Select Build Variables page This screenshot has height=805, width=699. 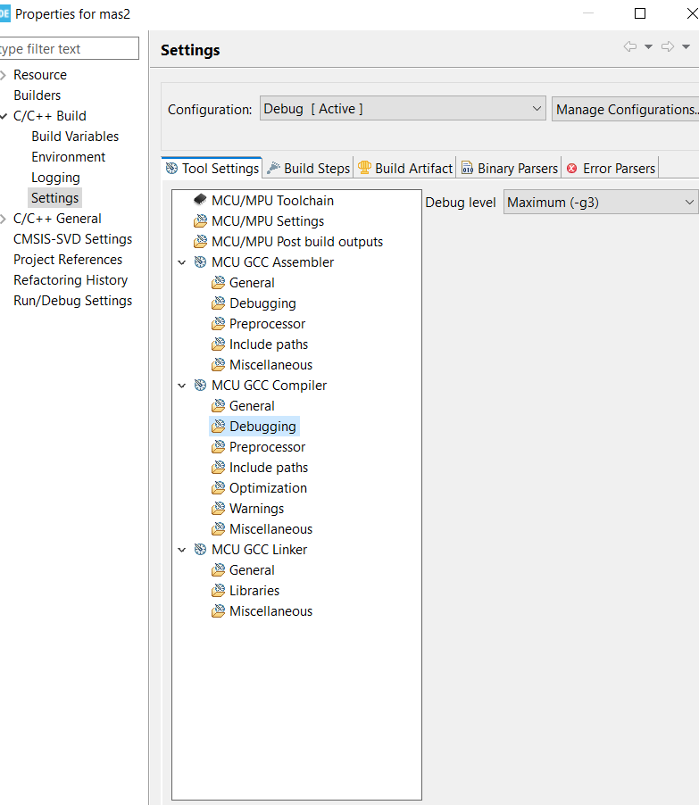coord(75,137)
